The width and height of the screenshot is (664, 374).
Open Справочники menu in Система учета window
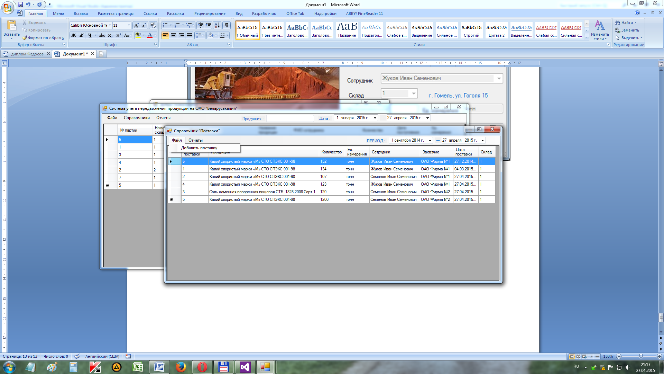pyautogui.click(x=137, y=118)
